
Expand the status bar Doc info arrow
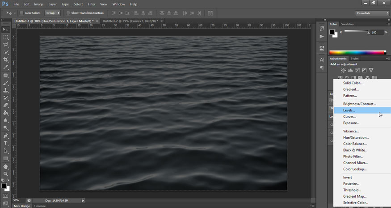coord(83,200)
